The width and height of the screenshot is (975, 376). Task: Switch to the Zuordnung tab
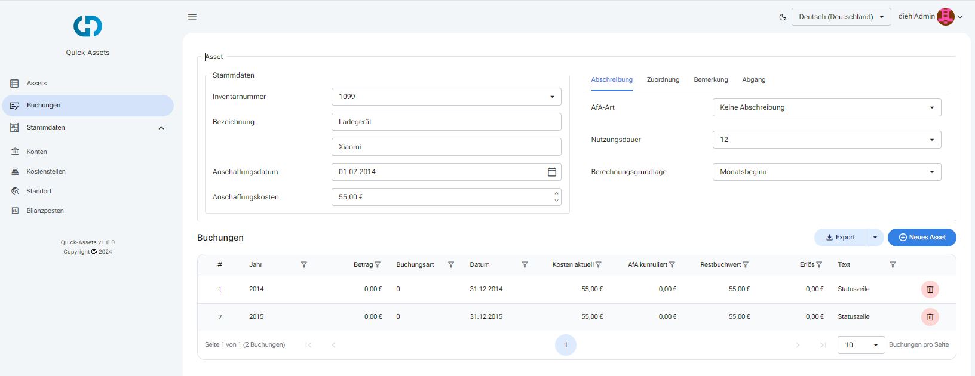663,79
